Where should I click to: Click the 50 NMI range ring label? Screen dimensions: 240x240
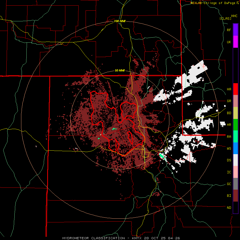(120, 71)
